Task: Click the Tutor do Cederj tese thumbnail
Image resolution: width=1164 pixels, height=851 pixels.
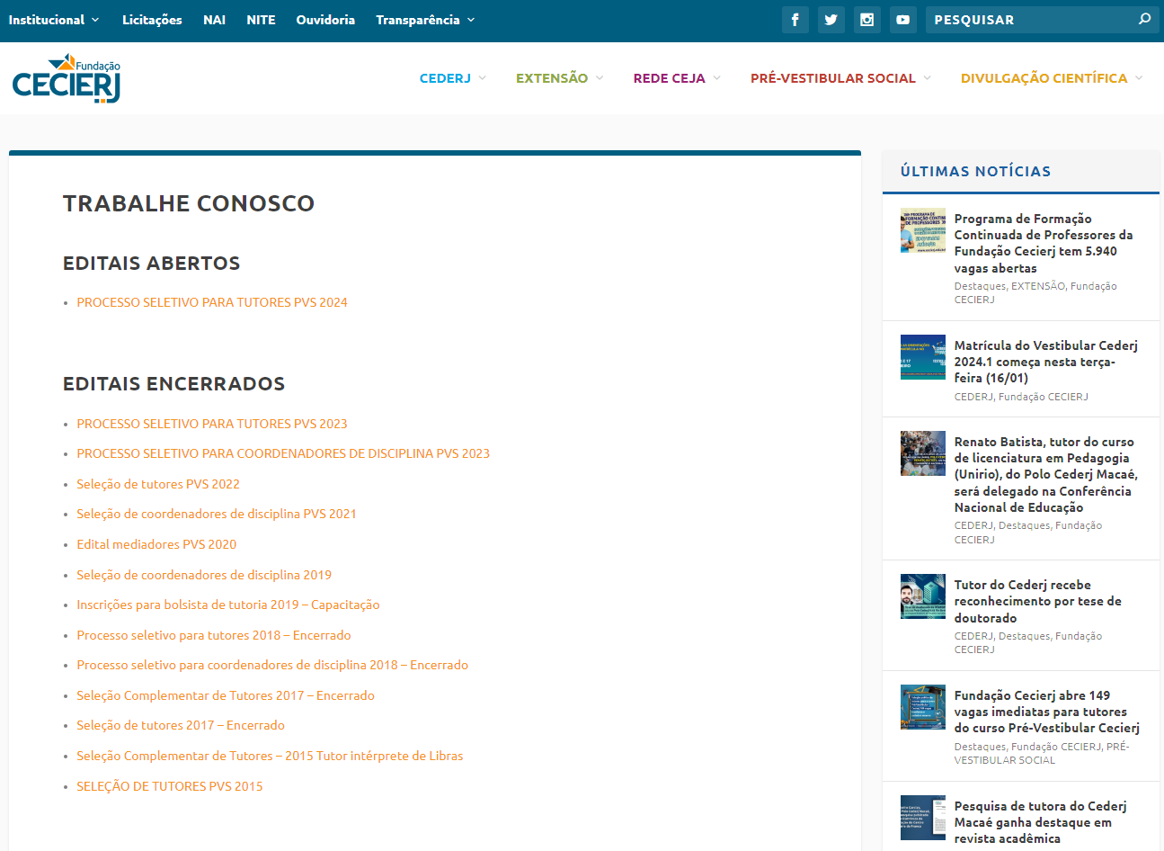Action: click(923, 597)
